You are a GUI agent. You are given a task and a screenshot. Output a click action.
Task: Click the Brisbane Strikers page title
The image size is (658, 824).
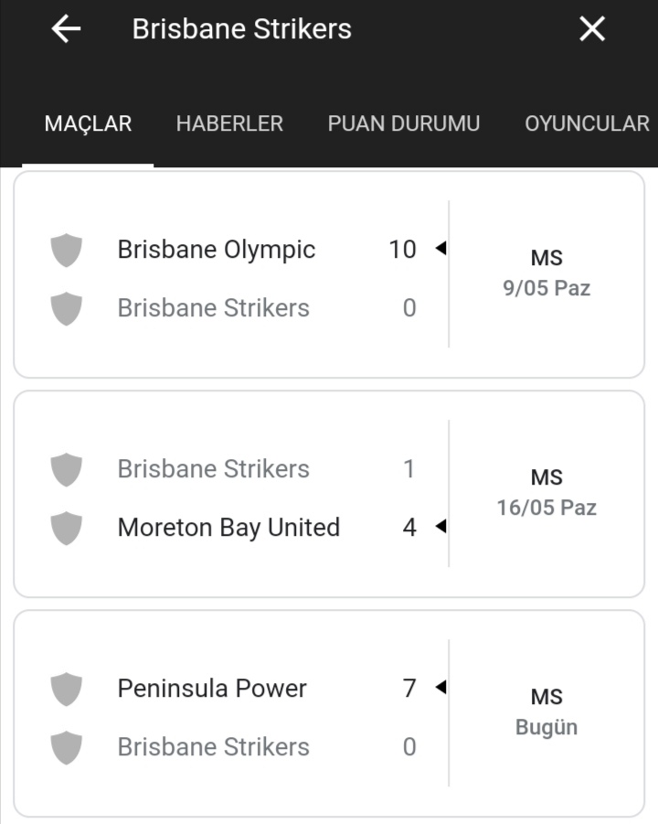click(x=241, y=29)
